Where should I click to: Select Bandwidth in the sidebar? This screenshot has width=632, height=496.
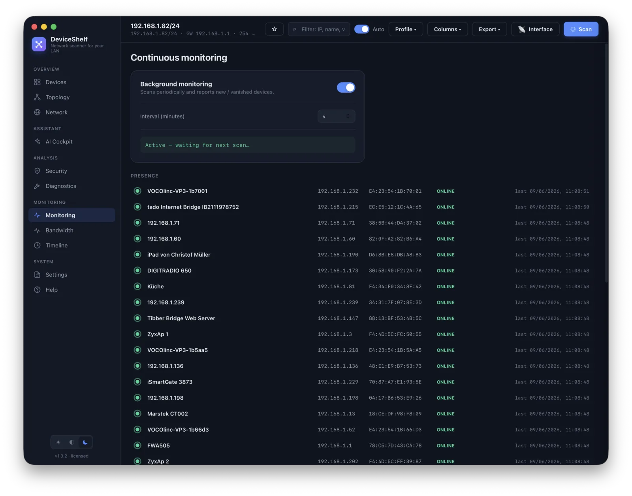(71, 230)
